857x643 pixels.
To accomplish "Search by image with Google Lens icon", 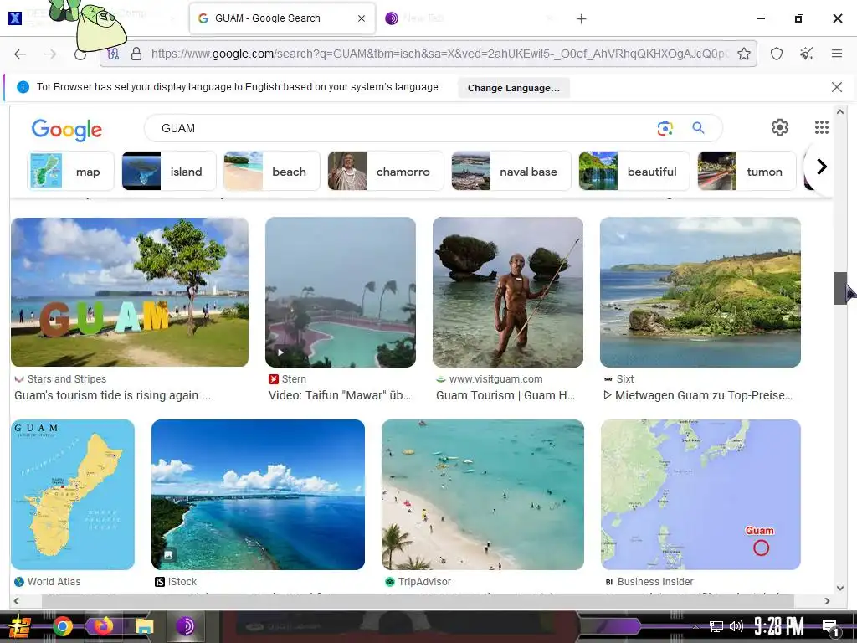I will [x=665, y=128].
